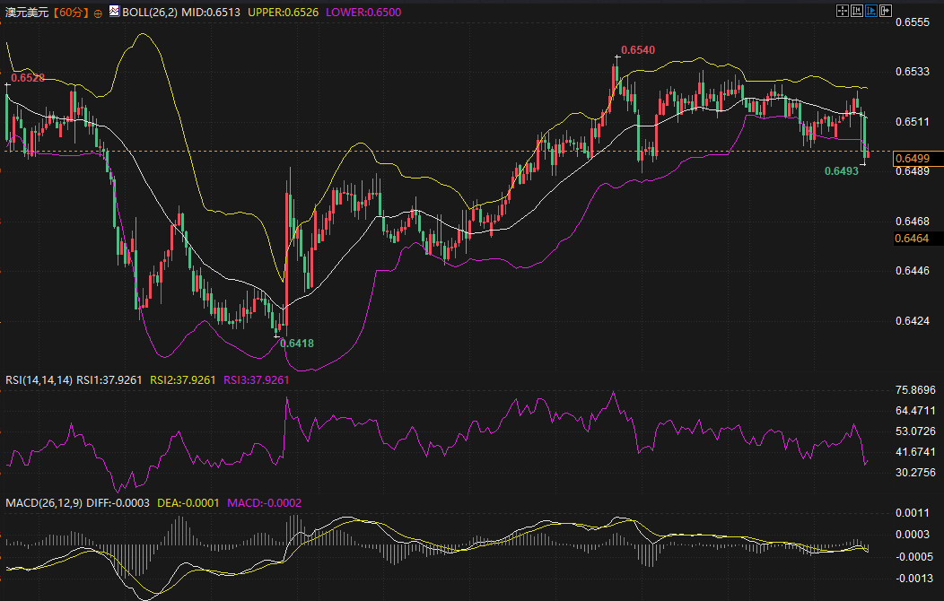This screenshot has width=944, height=601.
Task: Click the MID:0.6513 value
Action: (211, 12)
